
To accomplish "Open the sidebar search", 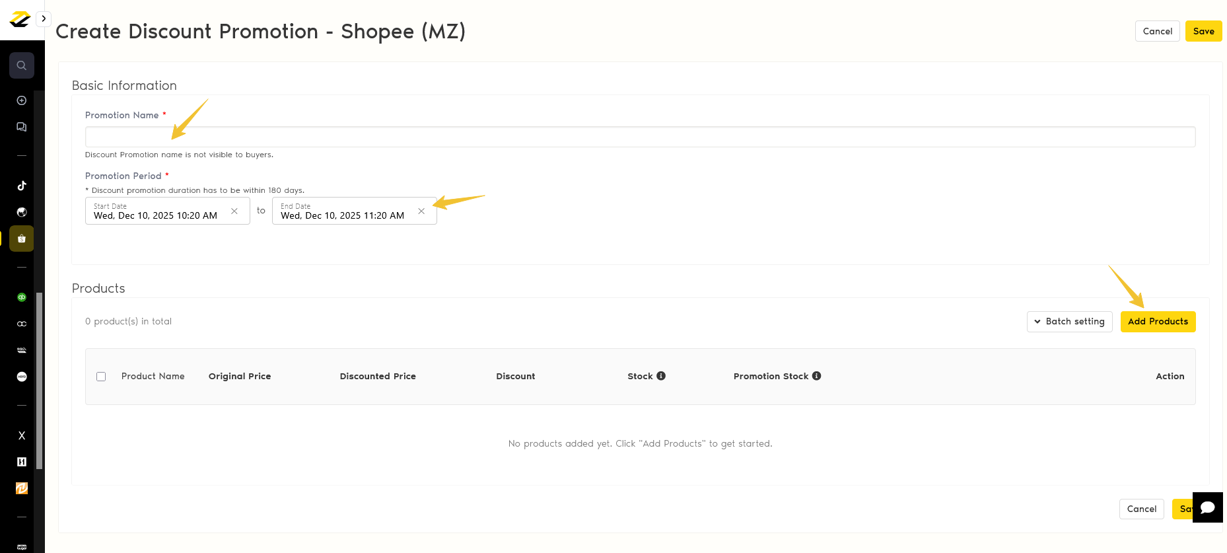I will [22, 65].
